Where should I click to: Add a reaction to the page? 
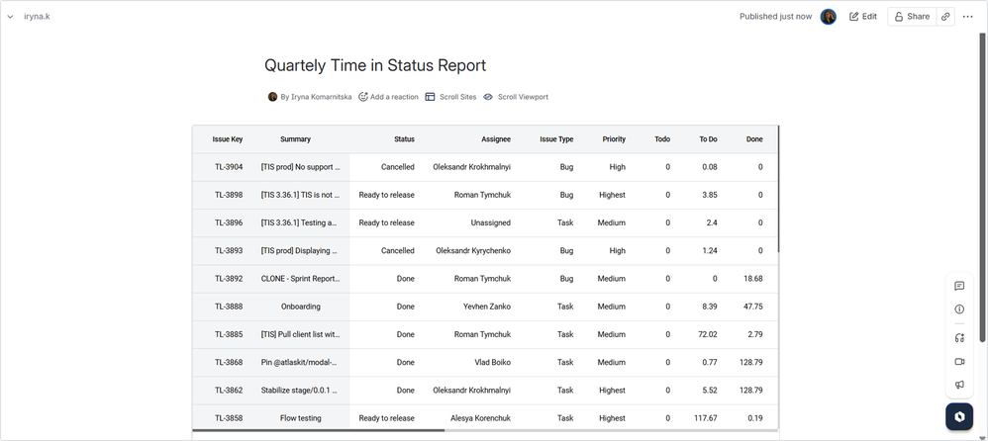click(388, 97)
